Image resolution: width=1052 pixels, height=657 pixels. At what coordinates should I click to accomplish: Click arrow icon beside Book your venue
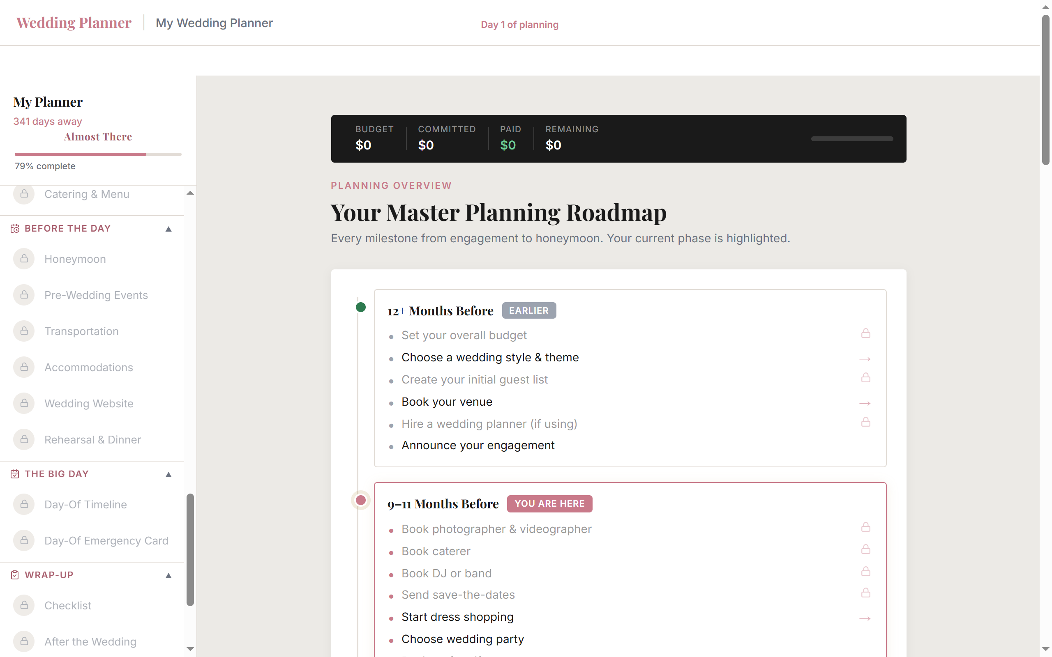[x=865, y=403]
